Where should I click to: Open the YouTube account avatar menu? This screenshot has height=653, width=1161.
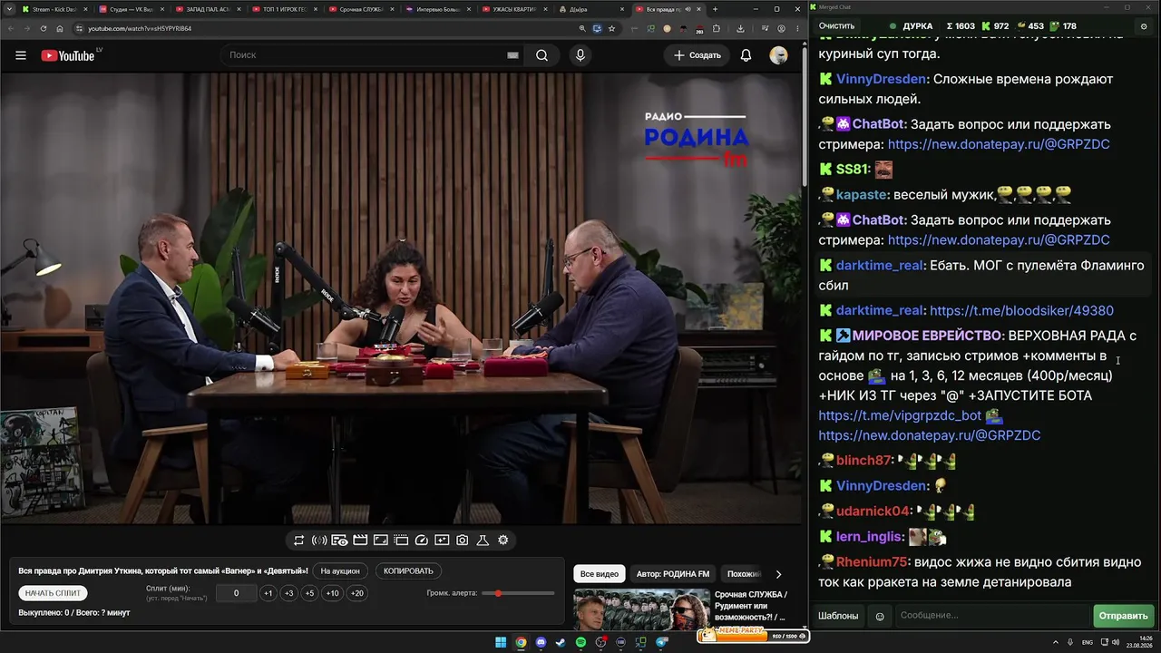(x=778, y=55)
